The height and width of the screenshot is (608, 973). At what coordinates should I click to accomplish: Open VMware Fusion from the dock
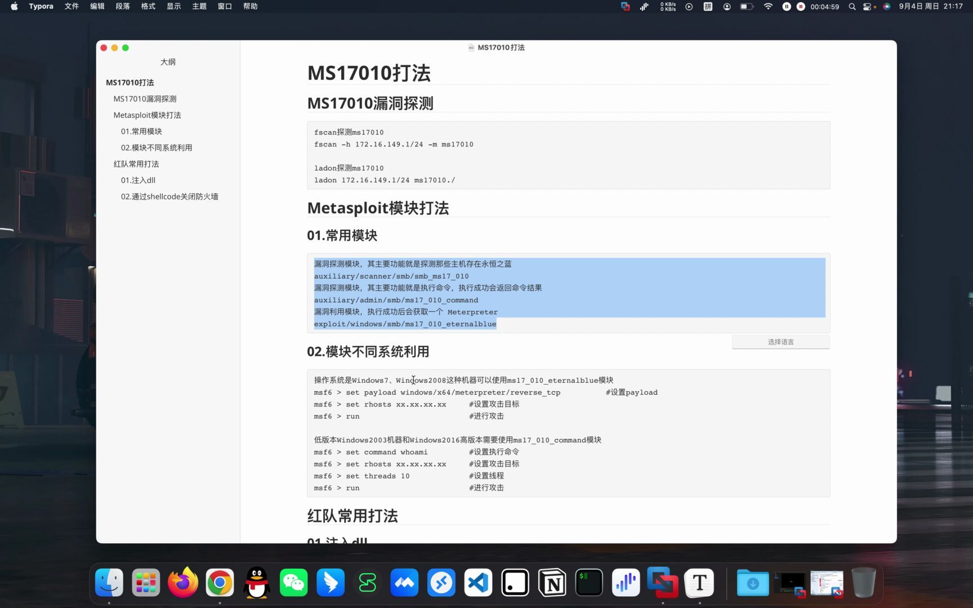(x=663, y=583)
